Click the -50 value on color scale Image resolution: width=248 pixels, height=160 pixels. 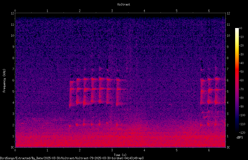point(241,72)
